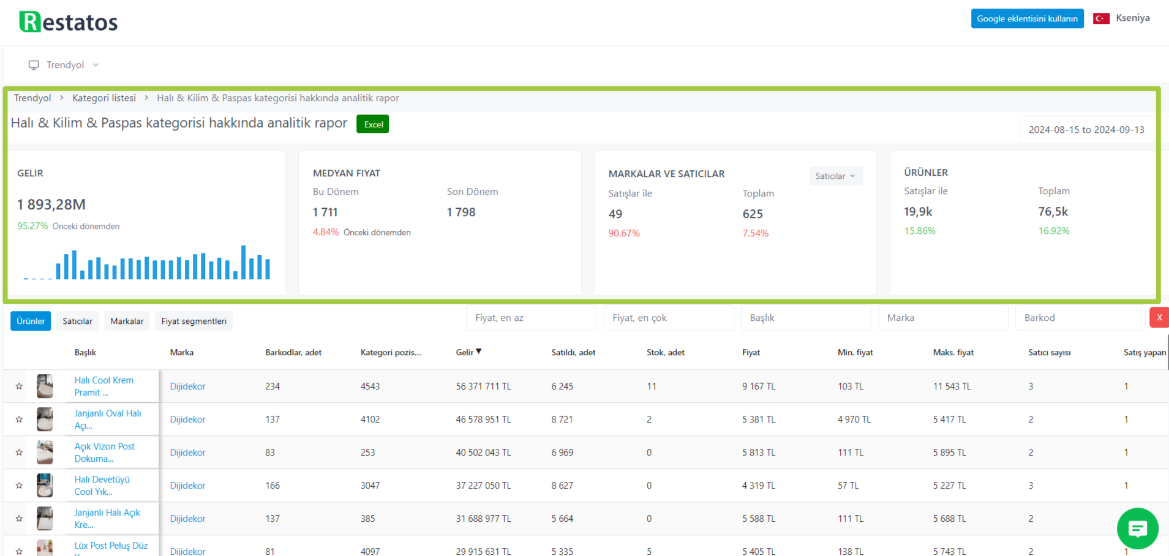The height and width of the screenshot is (556, 1169).
Task: Sort by Satıcı sayısı column header
Action: (1050, 353)
